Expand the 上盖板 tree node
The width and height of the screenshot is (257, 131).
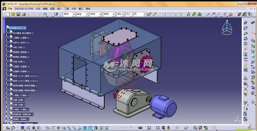pos(6,38)
